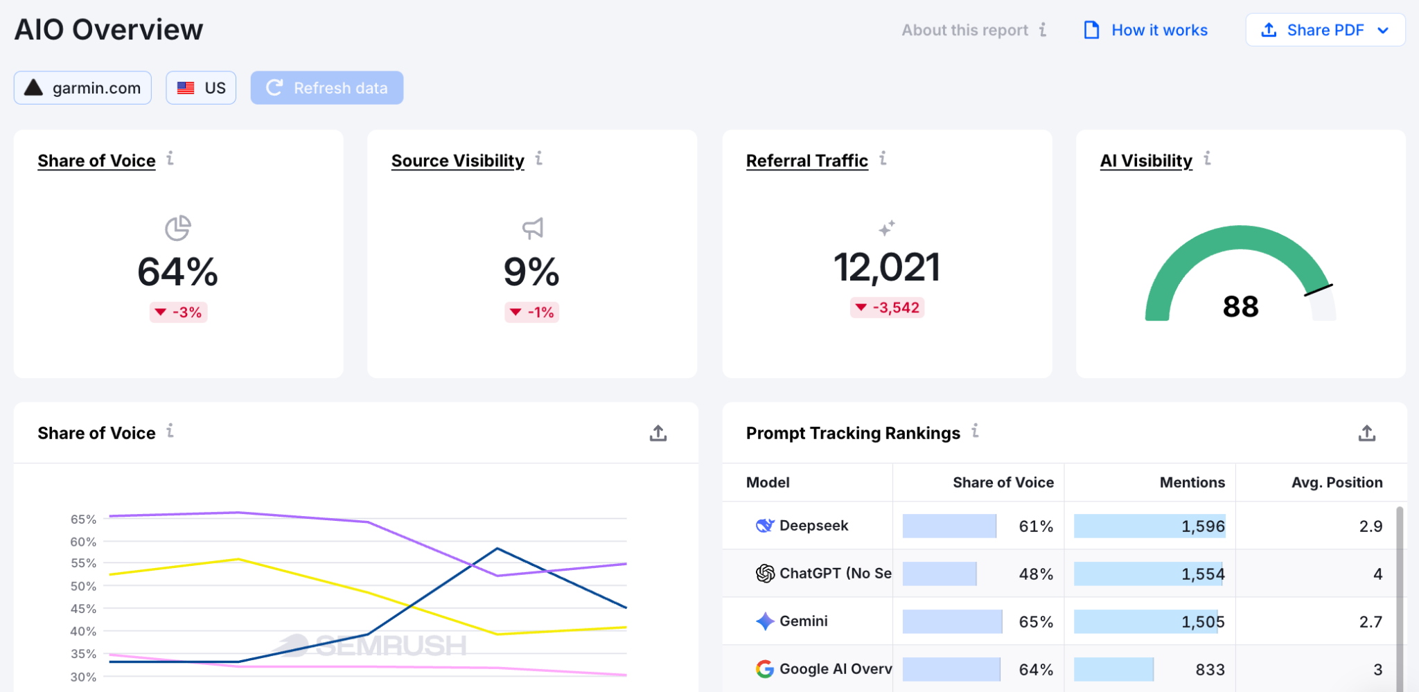
Task: Click the 2.7 average position value
Action: (1370, 622)
